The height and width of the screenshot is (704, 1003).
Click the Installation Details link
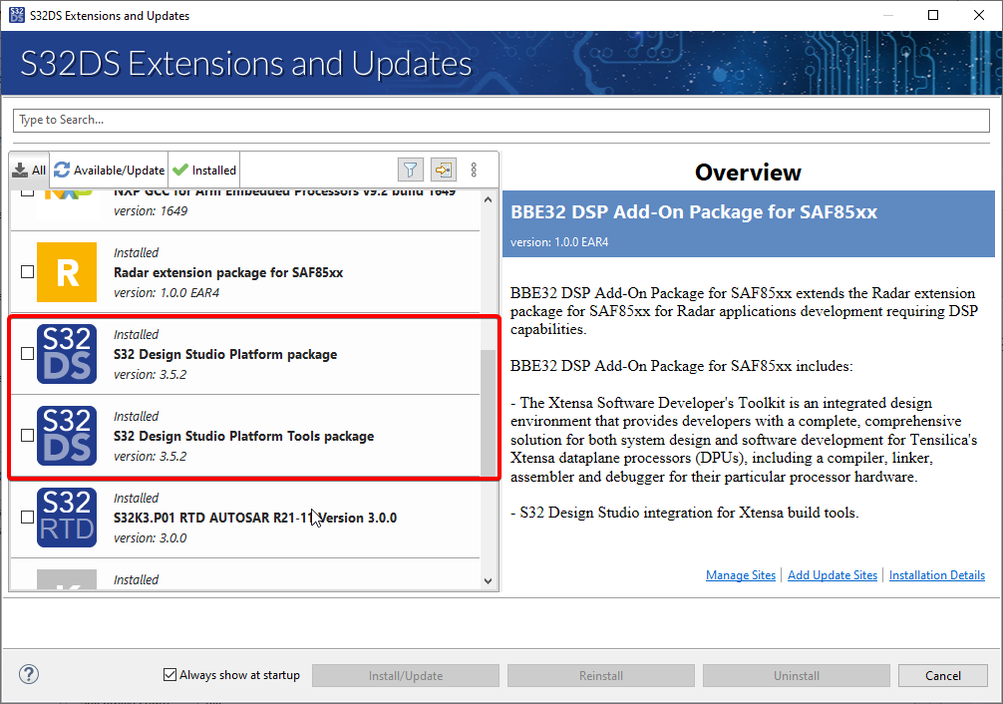(936, 574)
